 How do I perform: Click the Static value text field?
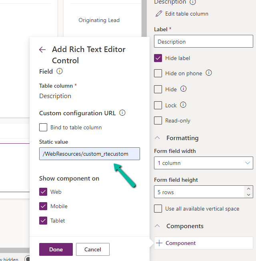pyautogui.click(x=89, y=154)
